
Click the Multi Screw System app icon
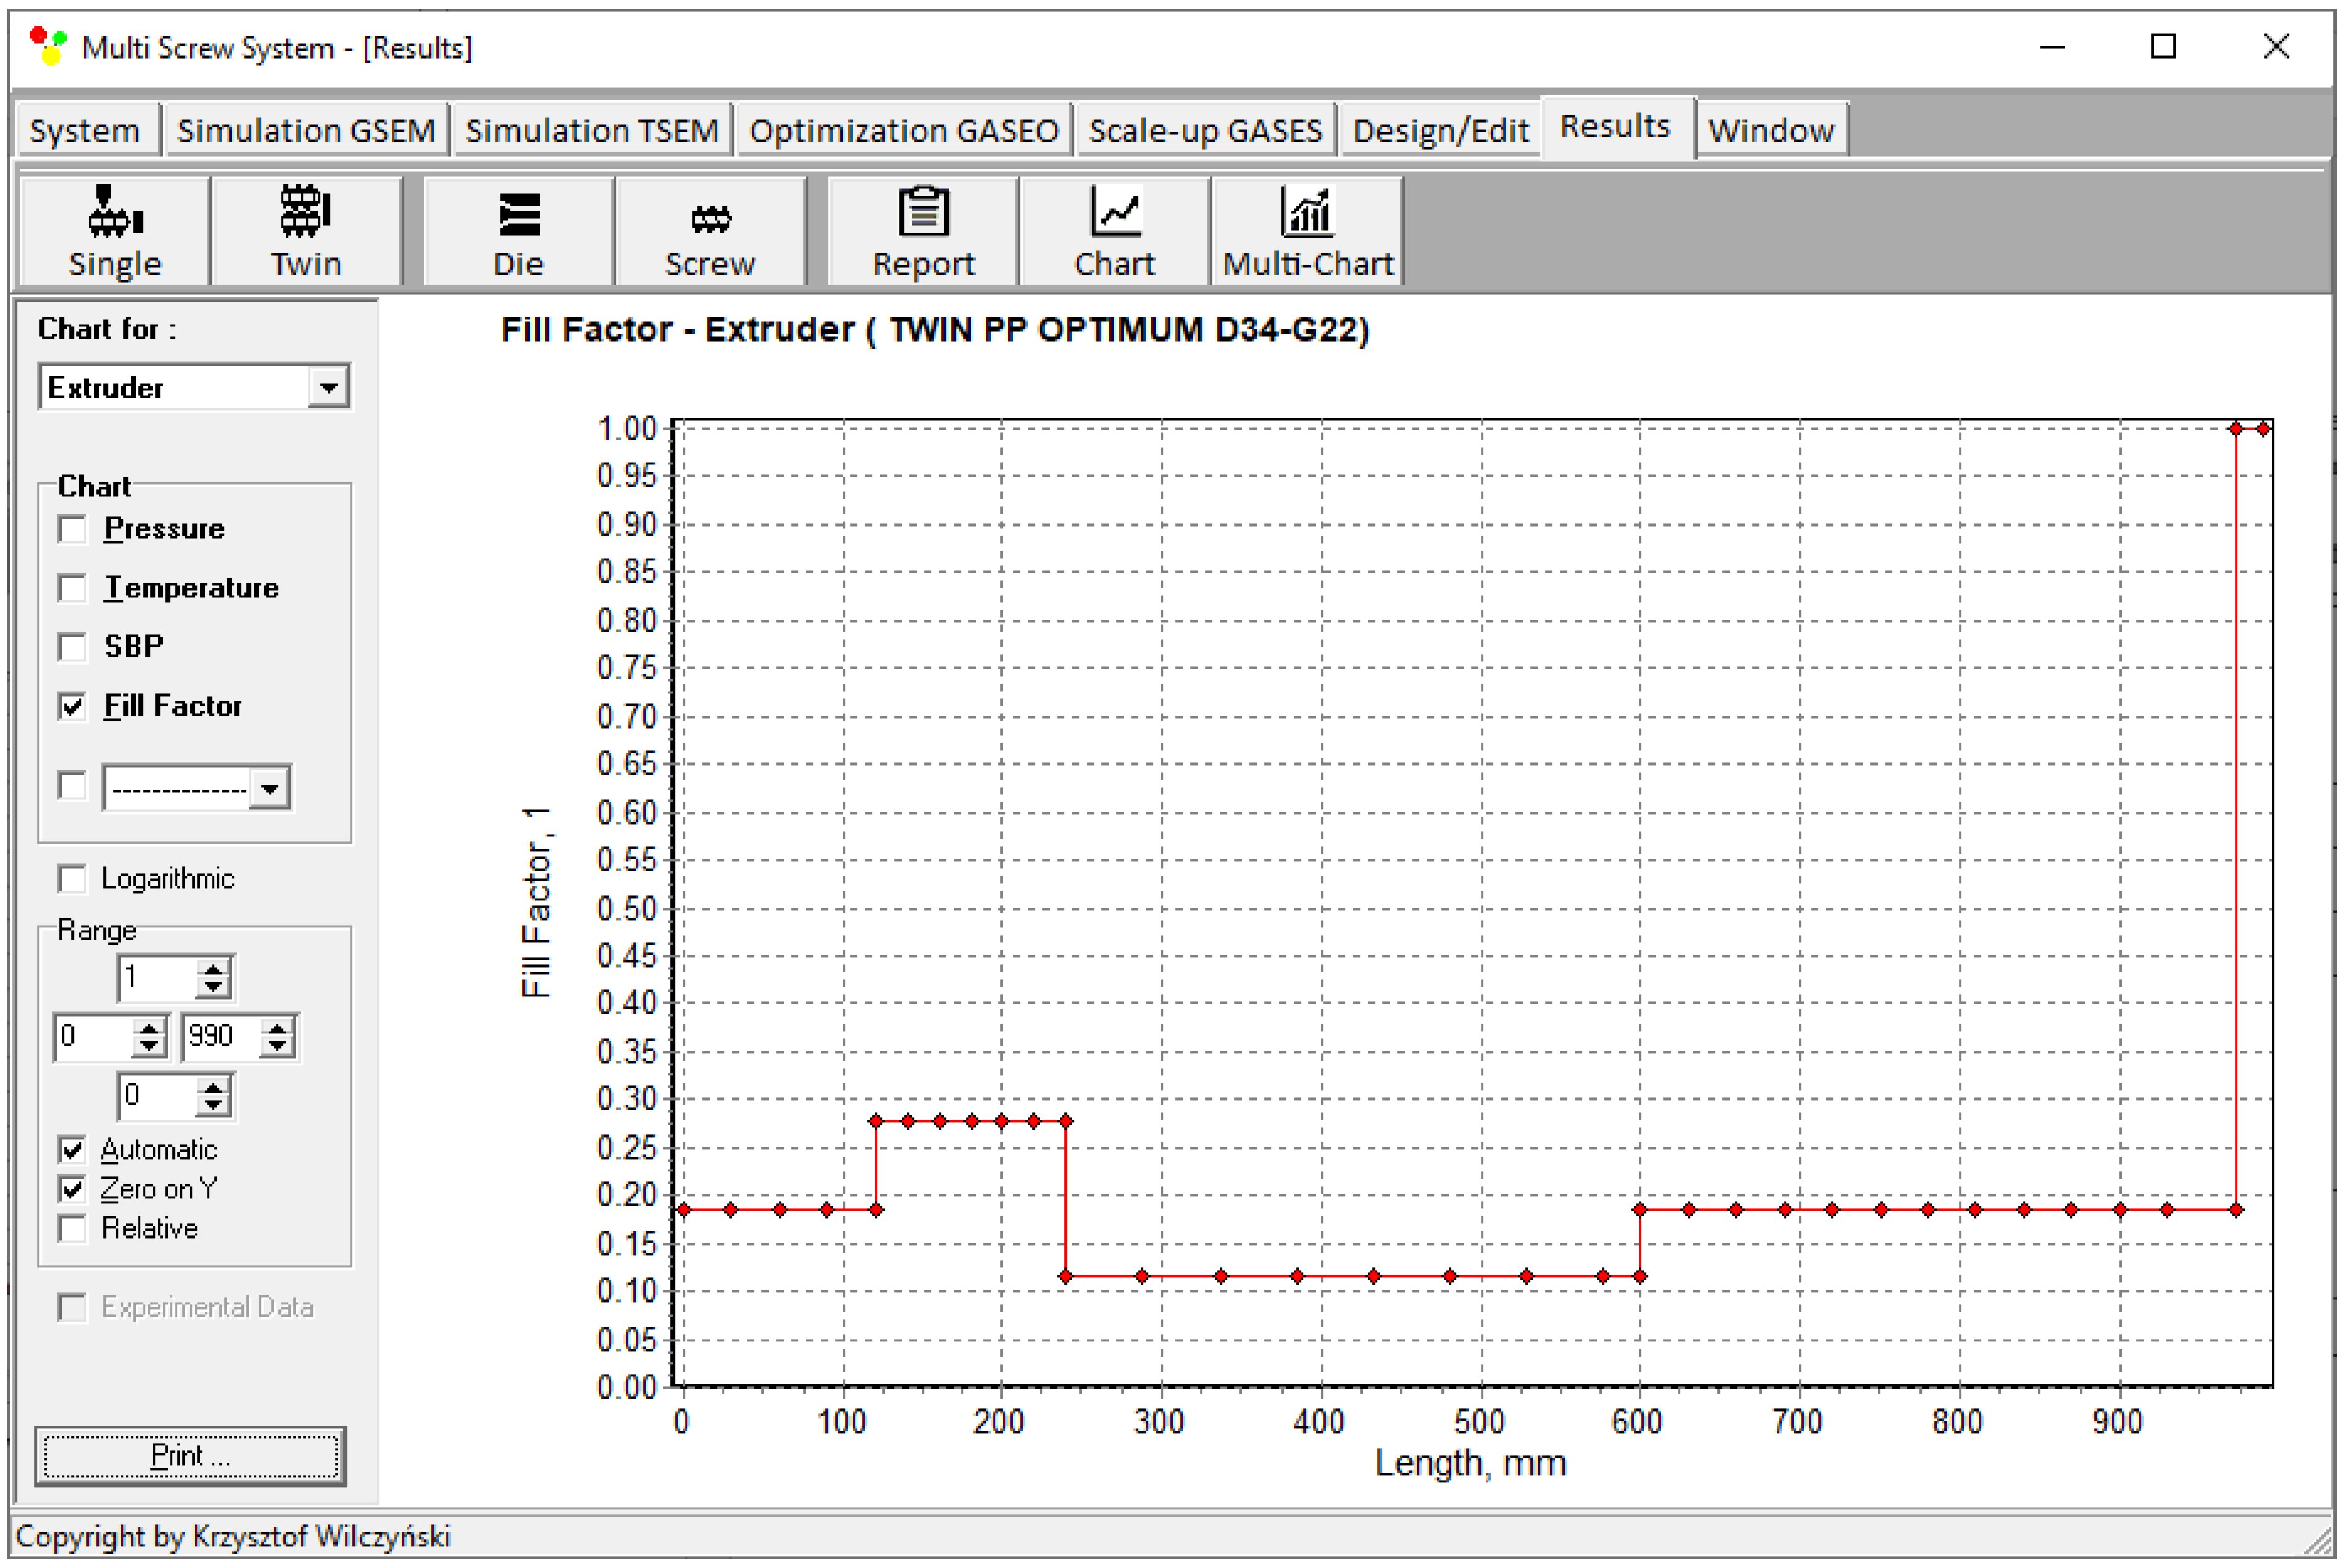pos(47,46)
